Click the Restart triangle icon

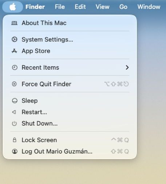pyautogui.click(x=14, y=112)
